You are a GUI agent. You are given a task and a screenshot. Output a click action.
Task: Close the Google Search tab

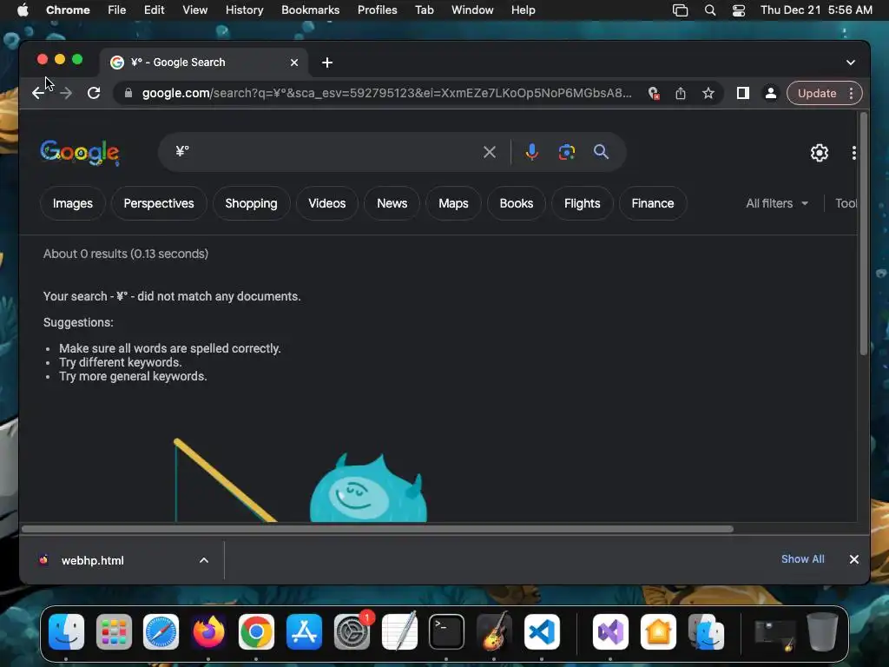tap(294, 63)
